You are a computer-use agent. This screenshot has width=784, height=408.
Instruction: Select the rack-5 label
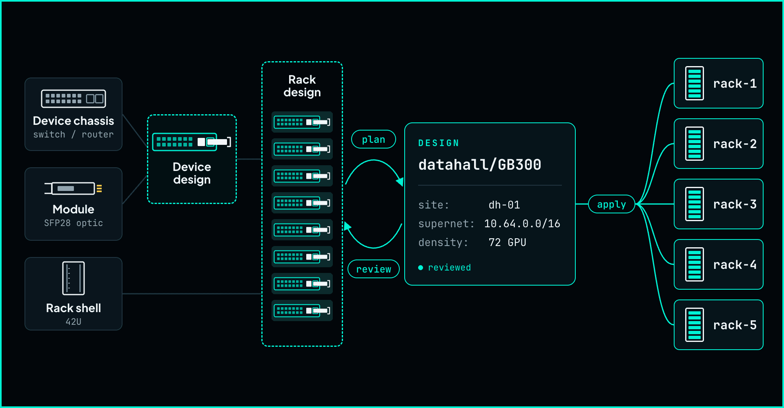coord(735,325)
